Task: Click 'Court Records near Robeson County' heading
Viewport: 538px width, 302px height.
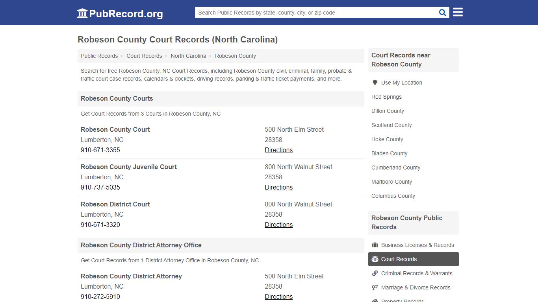Action: pyautogui.click(x=401, y=60)
